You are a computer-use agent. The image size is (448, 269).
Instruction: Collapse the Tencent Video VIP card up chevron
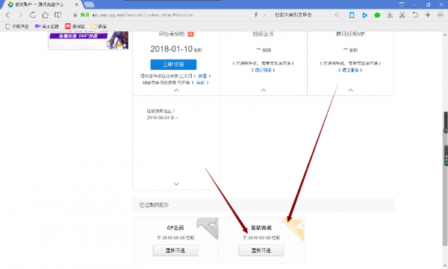pyautogui.click(x=351, y=90)
